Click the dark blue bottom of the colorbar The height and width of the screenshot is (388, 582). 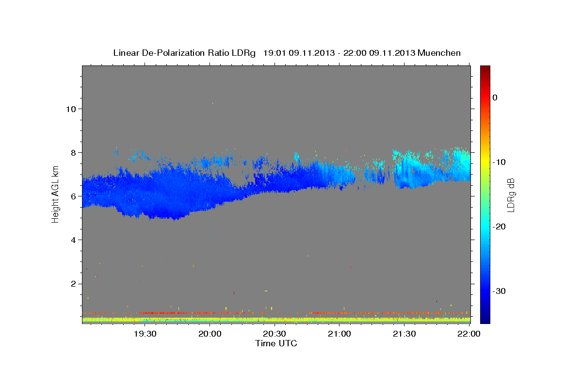[485, 319]
